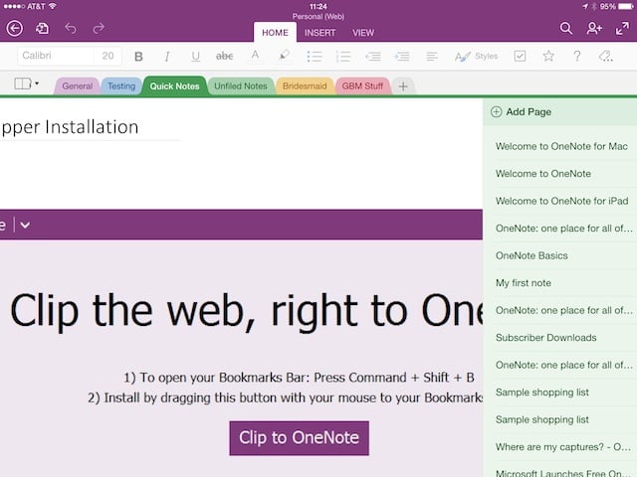Toggle italic formatting
This screenshot has width=637, height=477.
[x=167, y=57]
